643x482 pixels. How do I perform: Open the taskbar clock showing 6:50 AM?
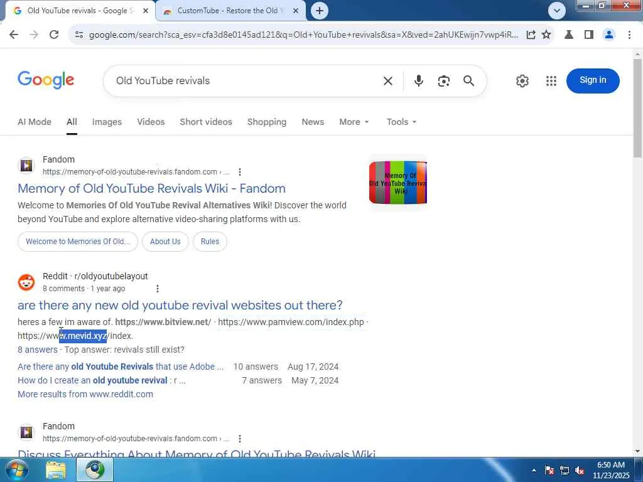point(610,470)
